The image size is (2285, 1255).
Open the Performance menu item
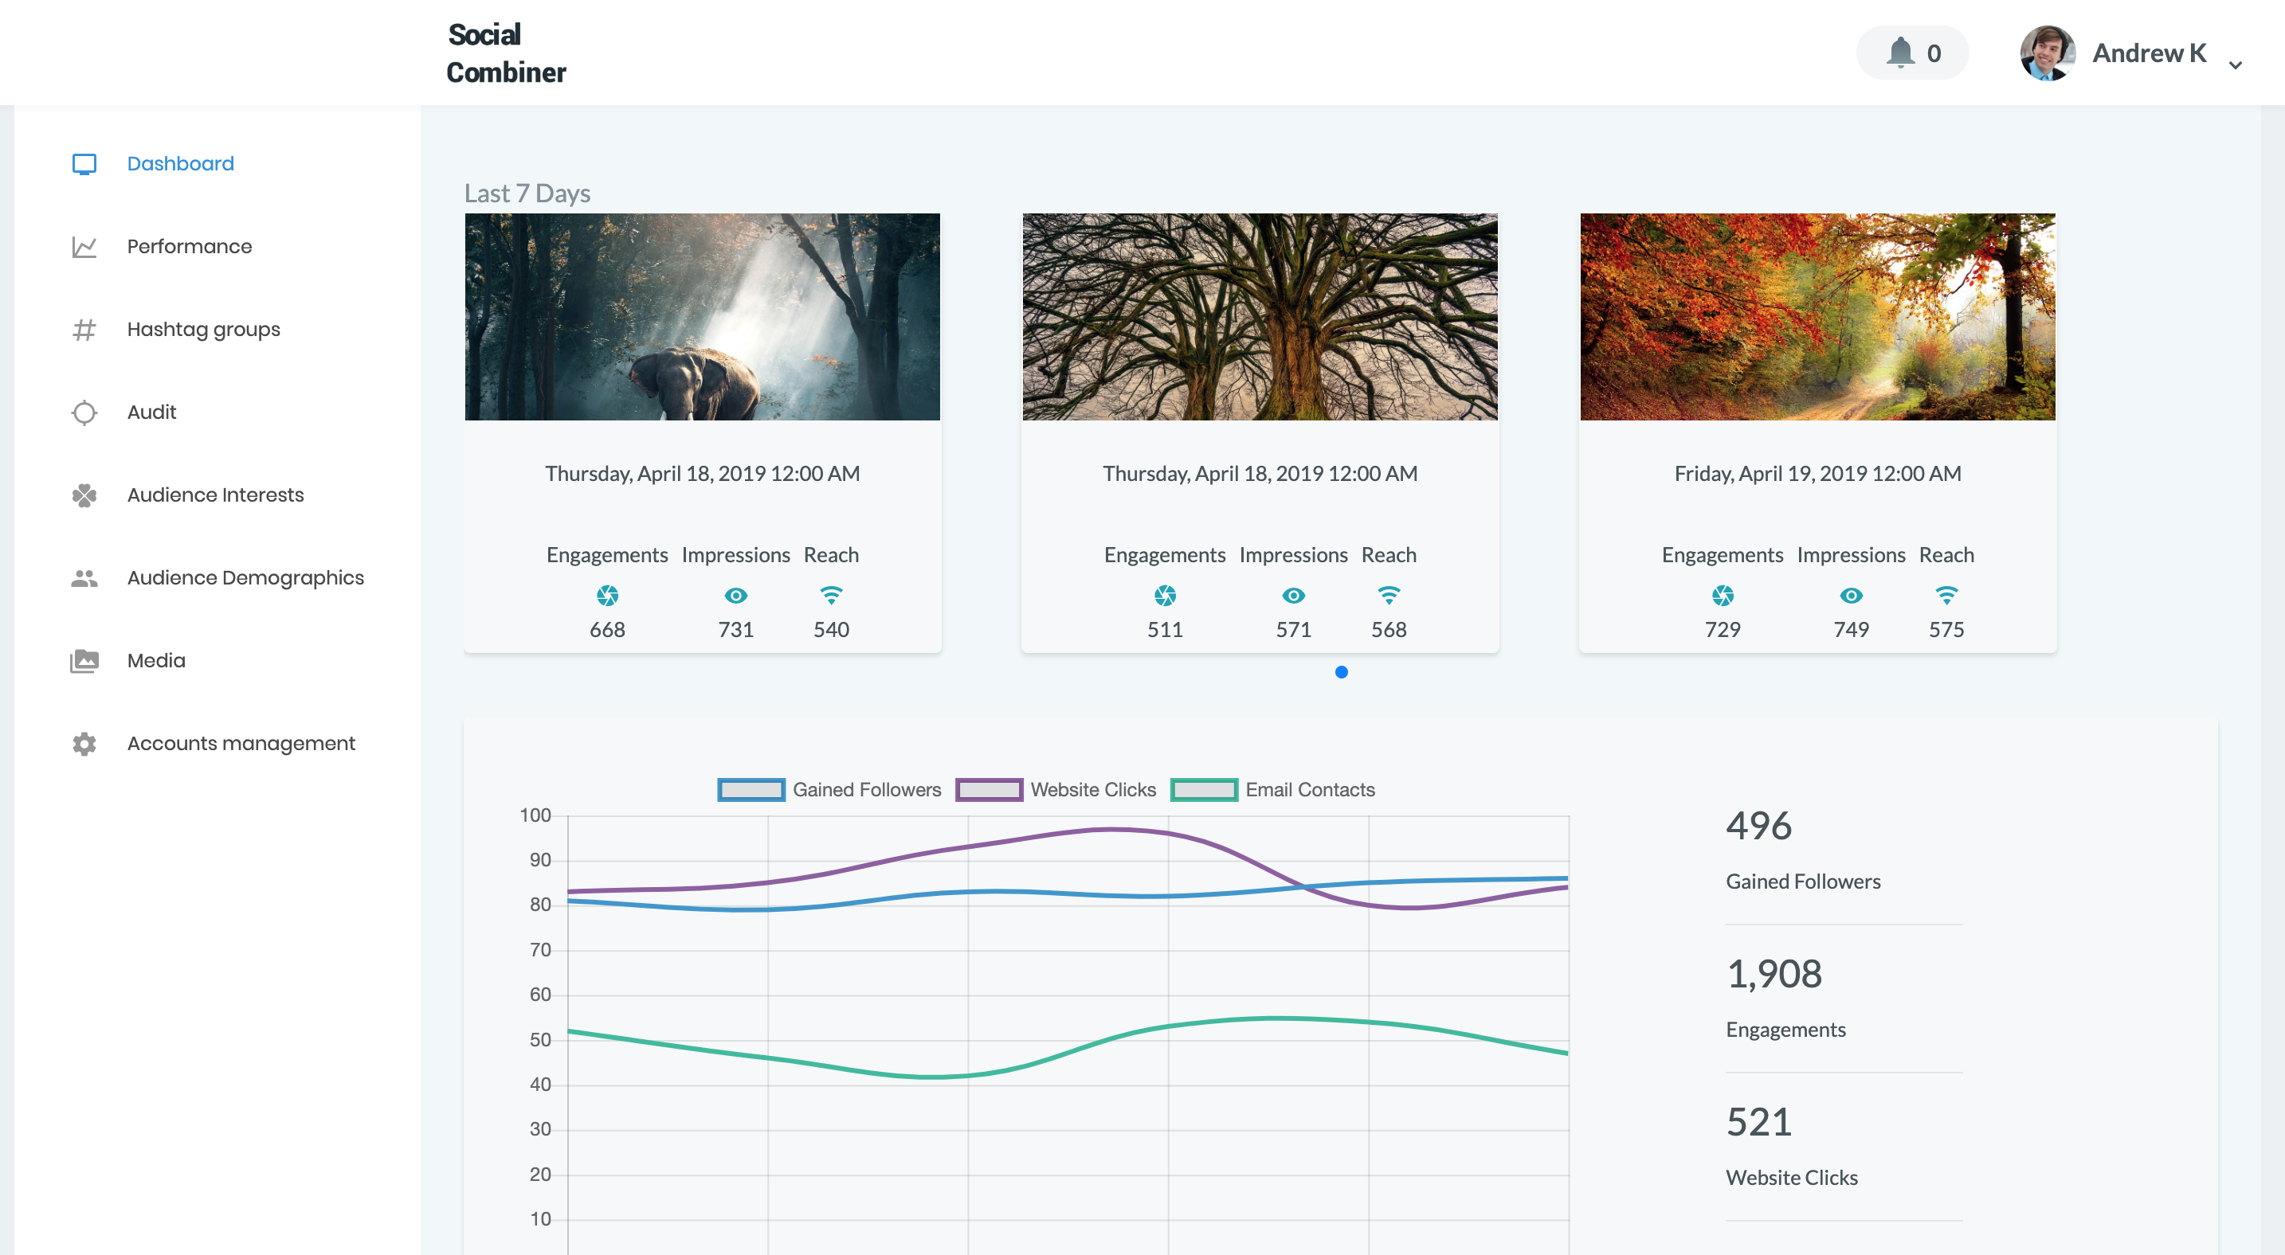(x=189, y=246)
